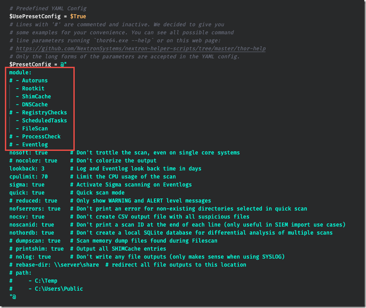The image size is (366, 308).
Task: Click the FileScan module entry
Action: point(35,129)
